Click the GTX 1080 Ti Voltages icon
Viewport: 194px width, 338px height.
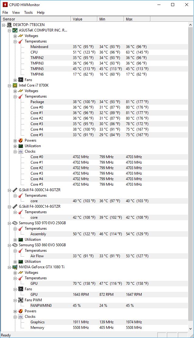coord(21,273)
